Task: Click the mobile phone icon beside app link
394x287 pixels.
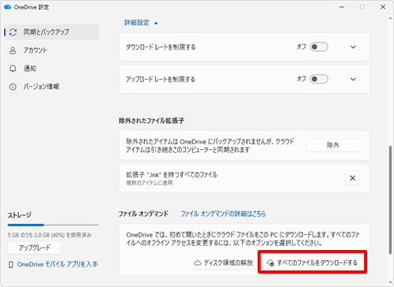Action: click(x=11, y=265)
